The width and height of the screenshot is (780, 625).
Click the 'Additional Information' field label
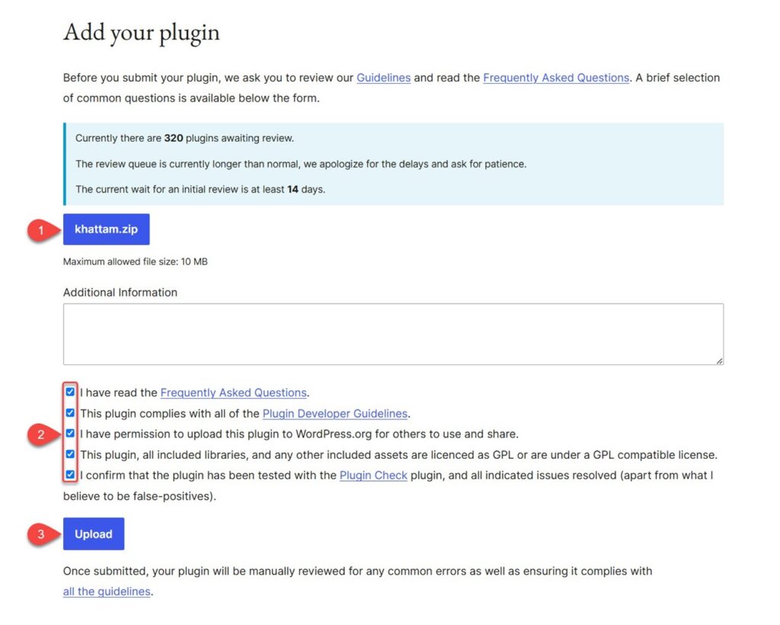point(120,293)
